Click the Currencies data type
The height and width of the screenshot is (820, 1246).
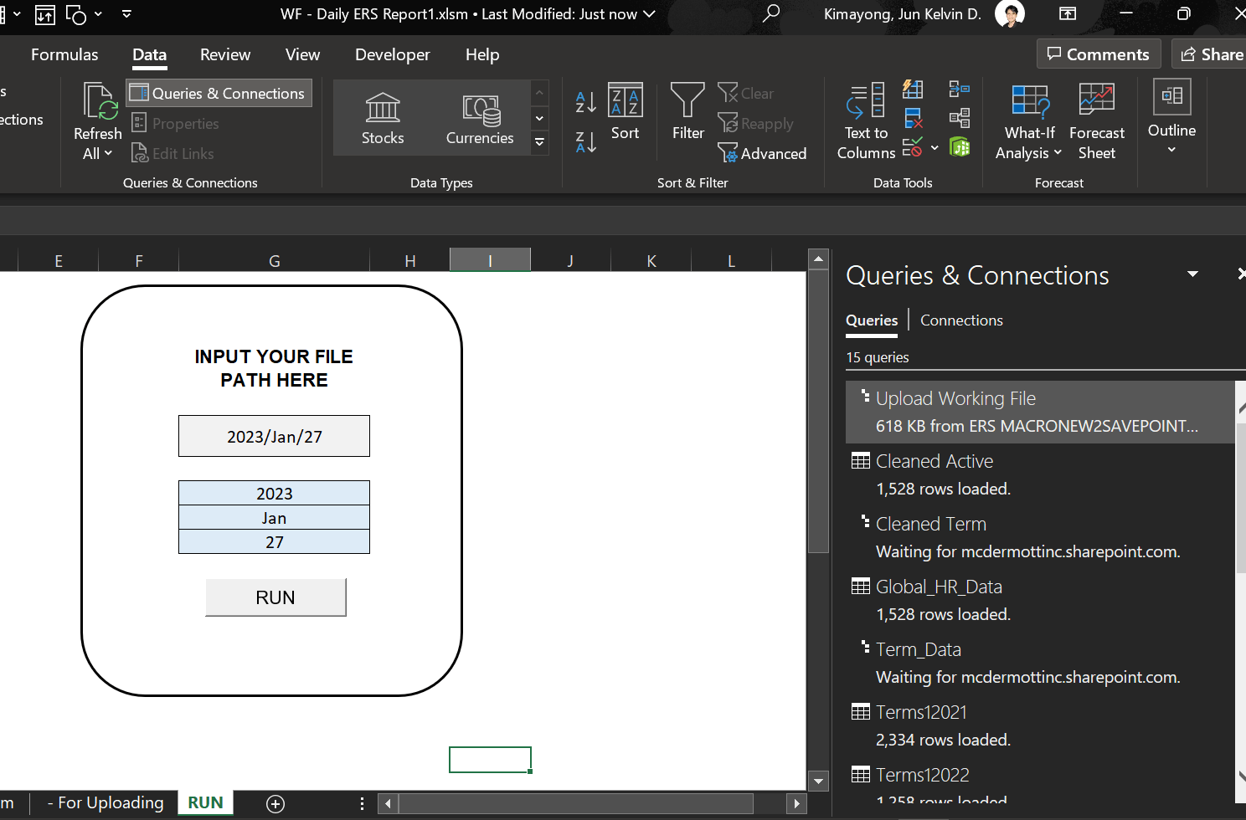pos(480,118)
